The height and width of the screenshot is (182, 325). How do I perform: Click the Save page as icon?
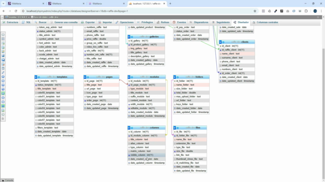3,60
